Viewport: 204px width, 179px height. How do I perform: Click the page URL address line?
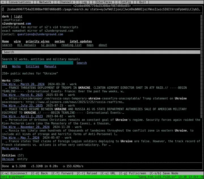104,9
